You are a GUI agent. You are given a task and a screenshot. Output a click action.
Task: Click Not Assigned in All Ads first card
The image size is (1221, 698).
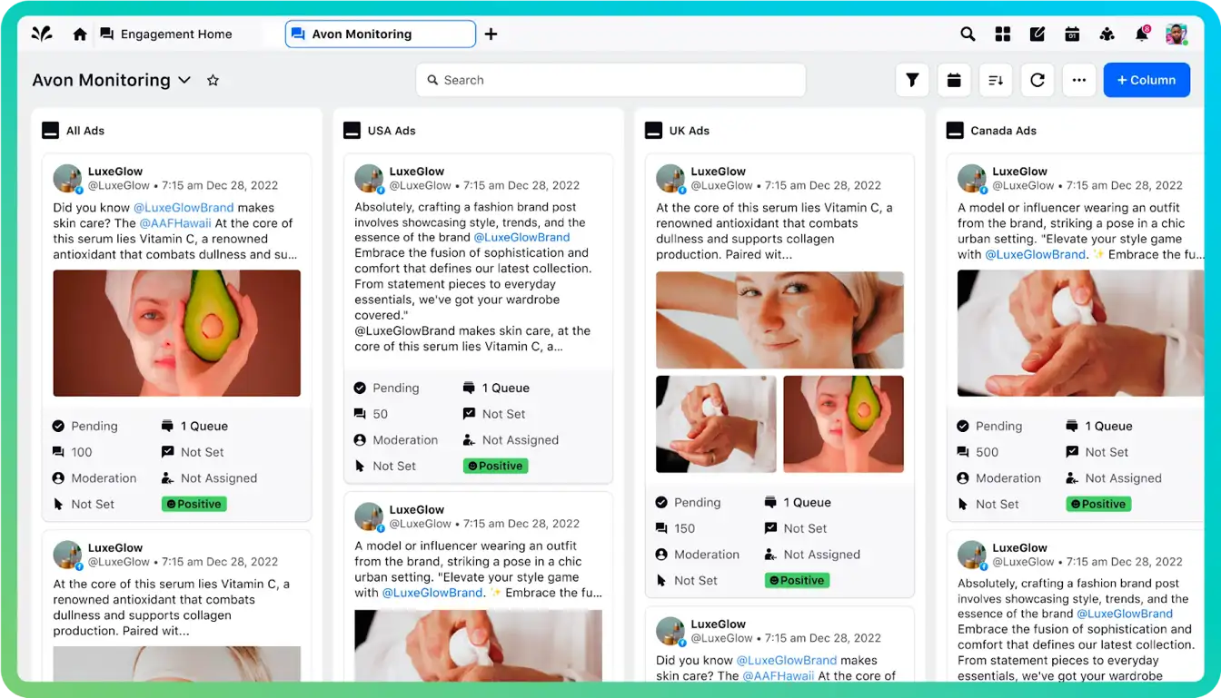[209, 478]
